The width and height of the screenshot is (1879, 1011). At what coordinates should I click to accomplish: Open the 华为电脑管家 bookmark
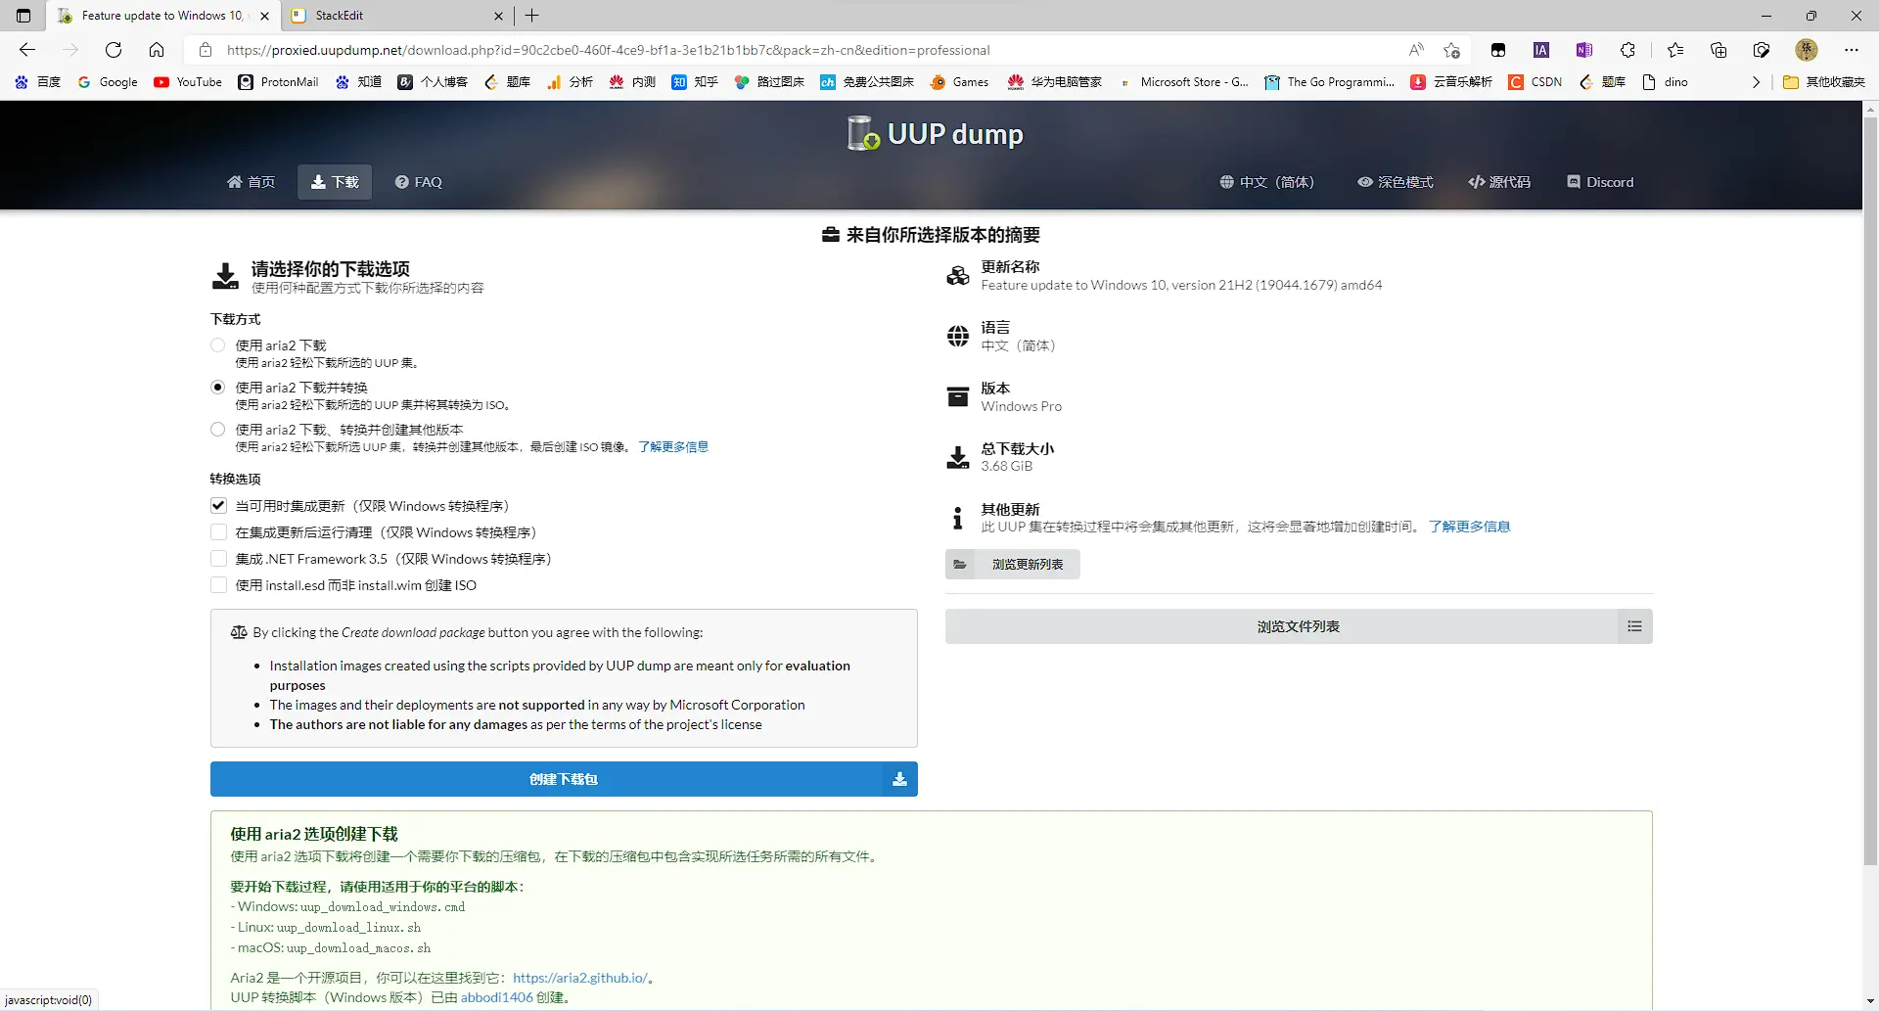(x=1055, y=82)
